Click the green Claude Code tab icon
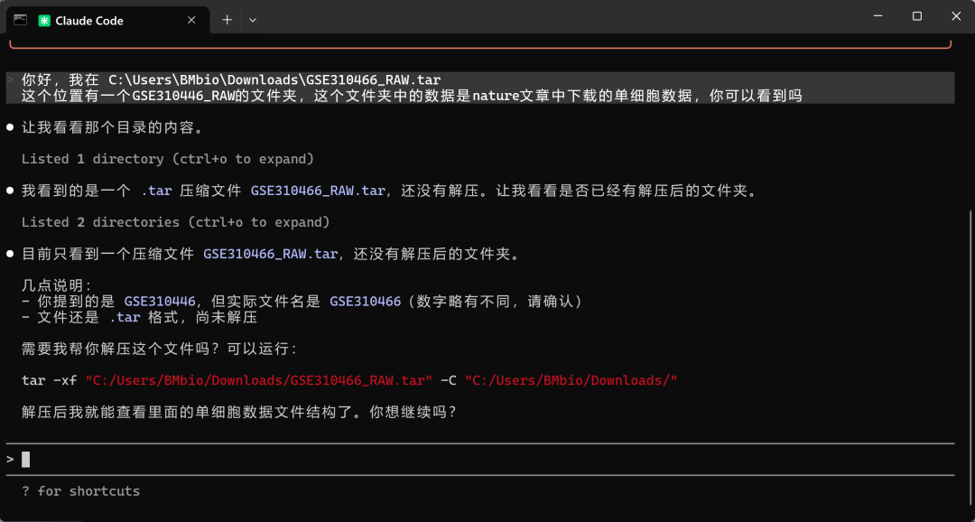This screenshot has width=975, height=522. click(44, 21)
